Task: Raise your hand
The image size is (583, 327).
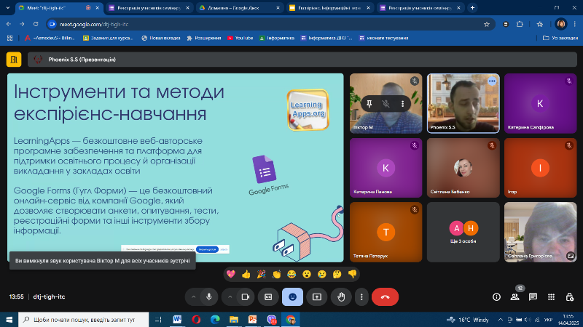Action: [341, 297]
